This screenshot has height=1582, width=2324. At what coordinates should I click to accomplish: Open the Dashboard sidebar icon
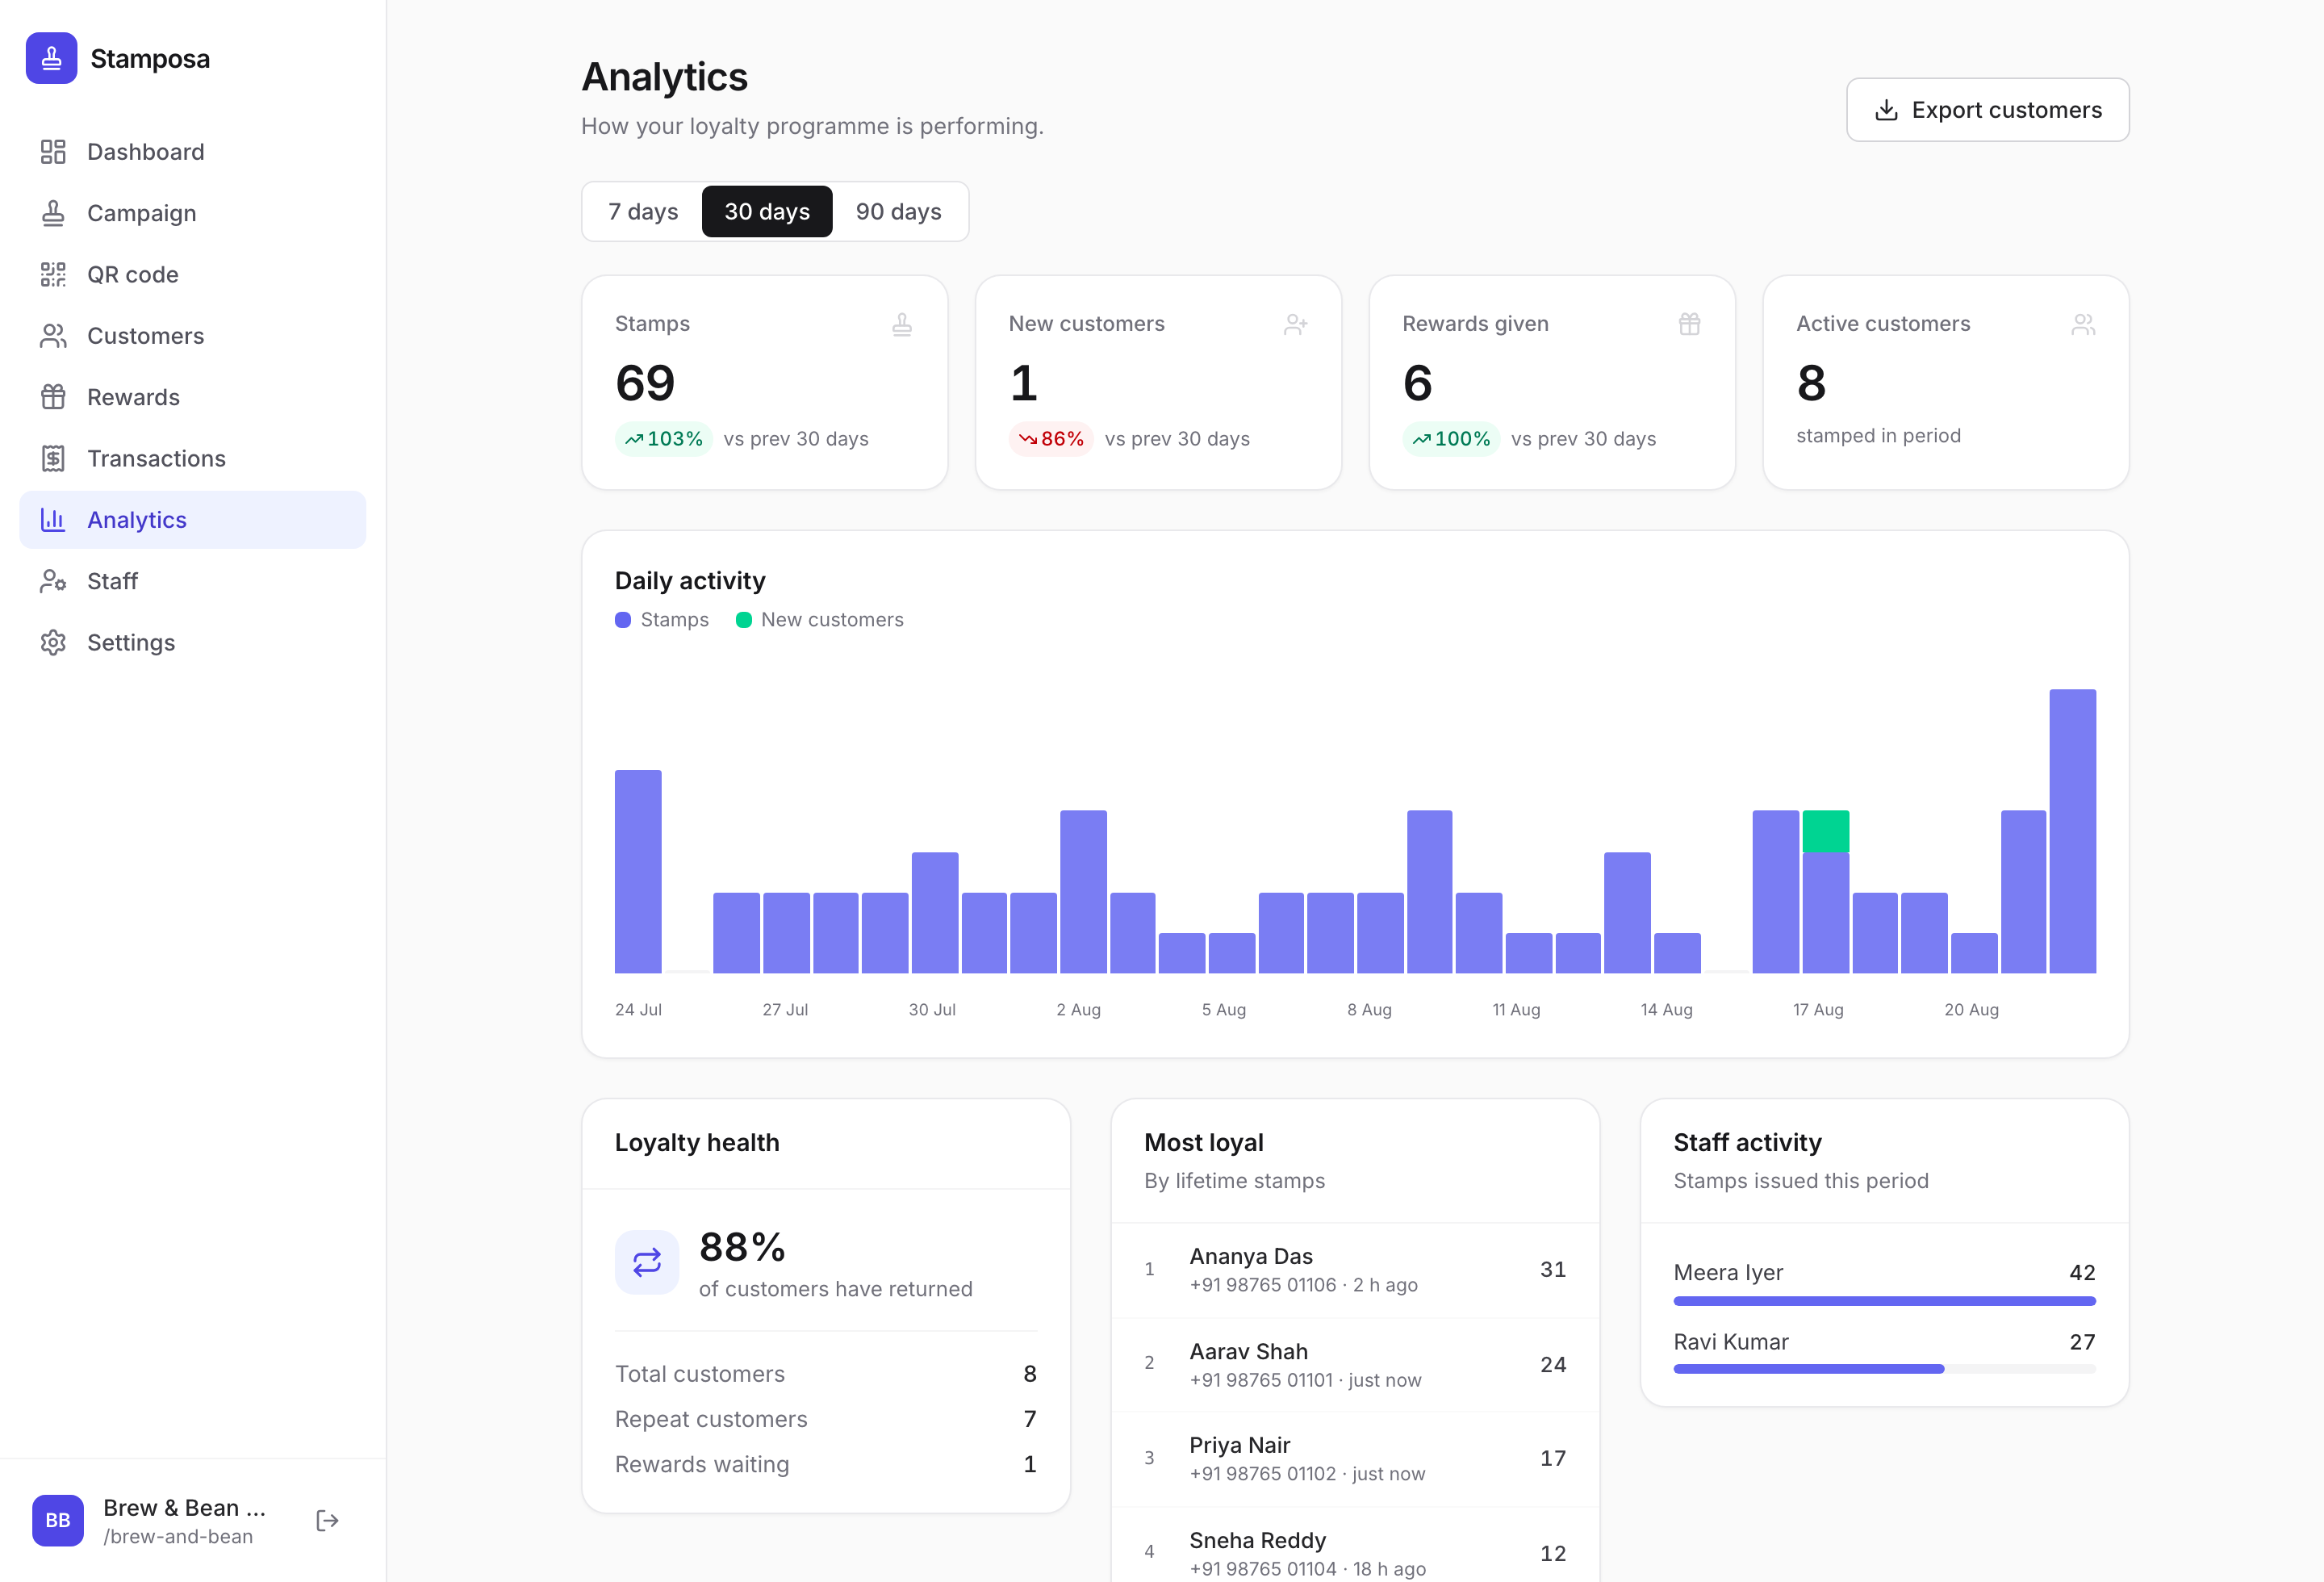(53, 152)
